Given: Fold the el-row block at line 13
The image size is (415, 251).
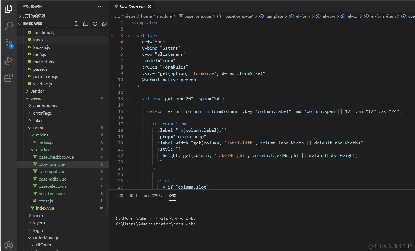Looking at the screenshot, I should point(128,99).
